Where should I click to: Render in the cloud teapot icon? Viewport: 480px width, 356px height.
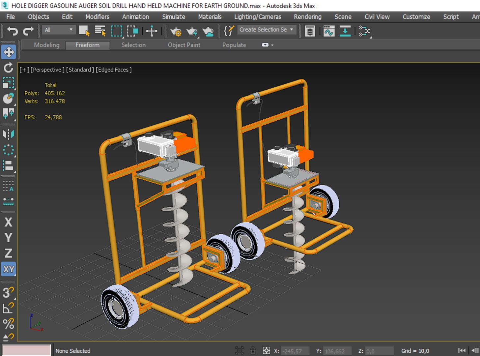click(208, 31)
